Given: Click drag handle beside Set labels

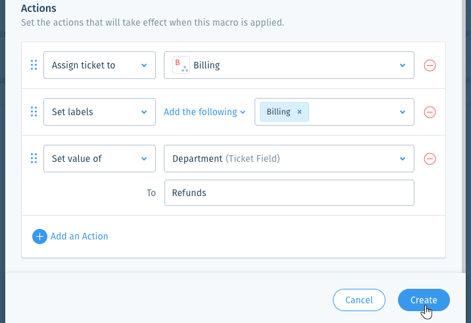Looking at the screenshot, I should [x=34, y=112].
